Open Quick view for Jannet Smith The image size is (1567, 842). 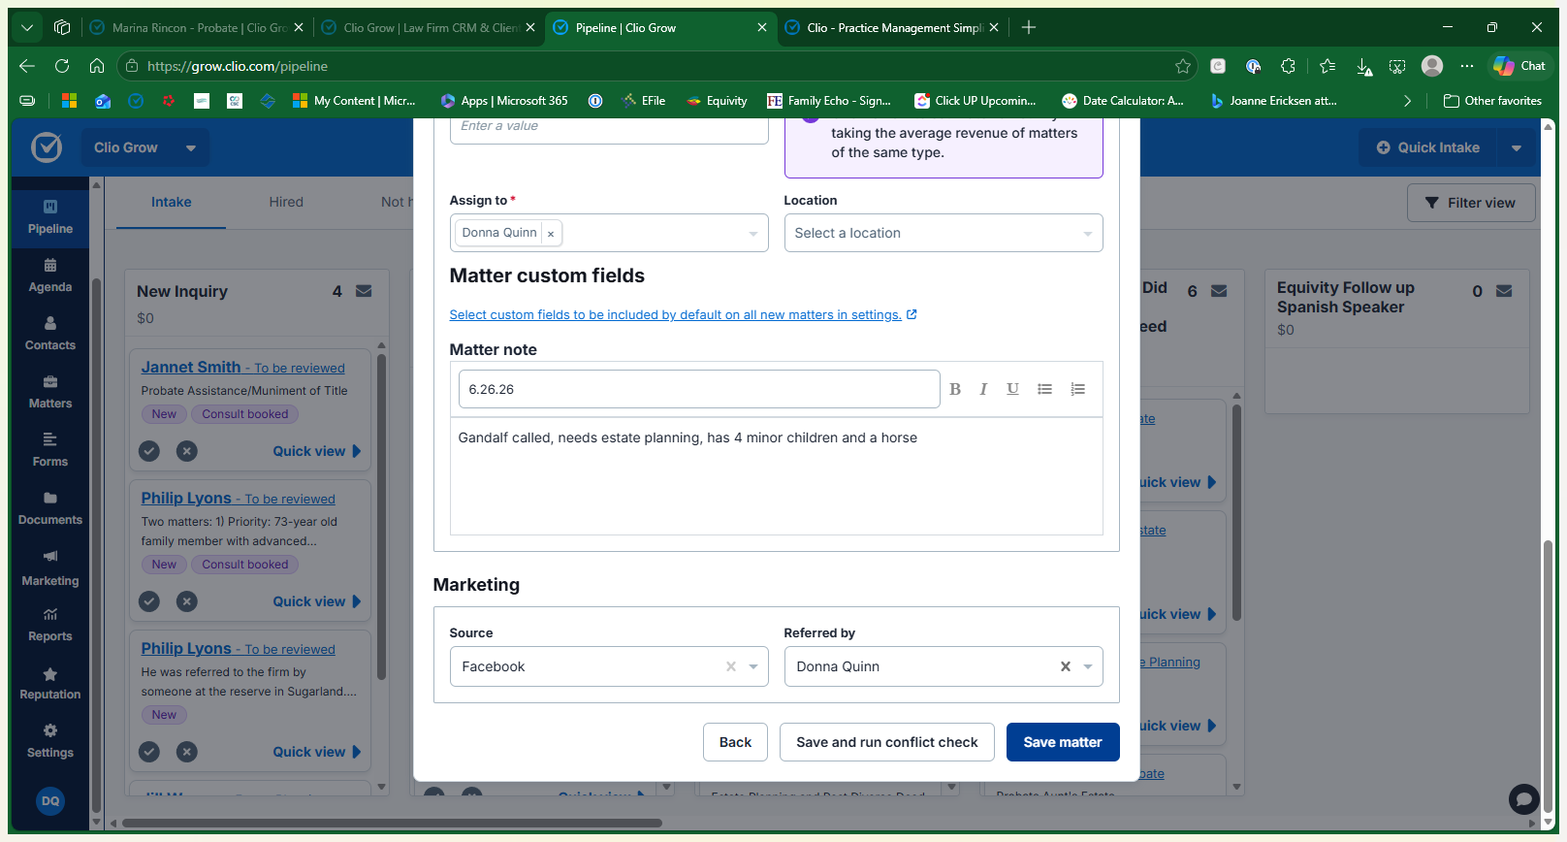pyautogui.click(x=316, y=451)
